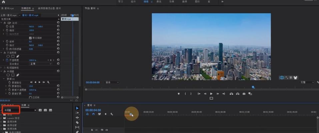Toggle V3 track eye visibility
Viewport: 319px width, 133px height.
pyautogui.click(x=107, y=130)
